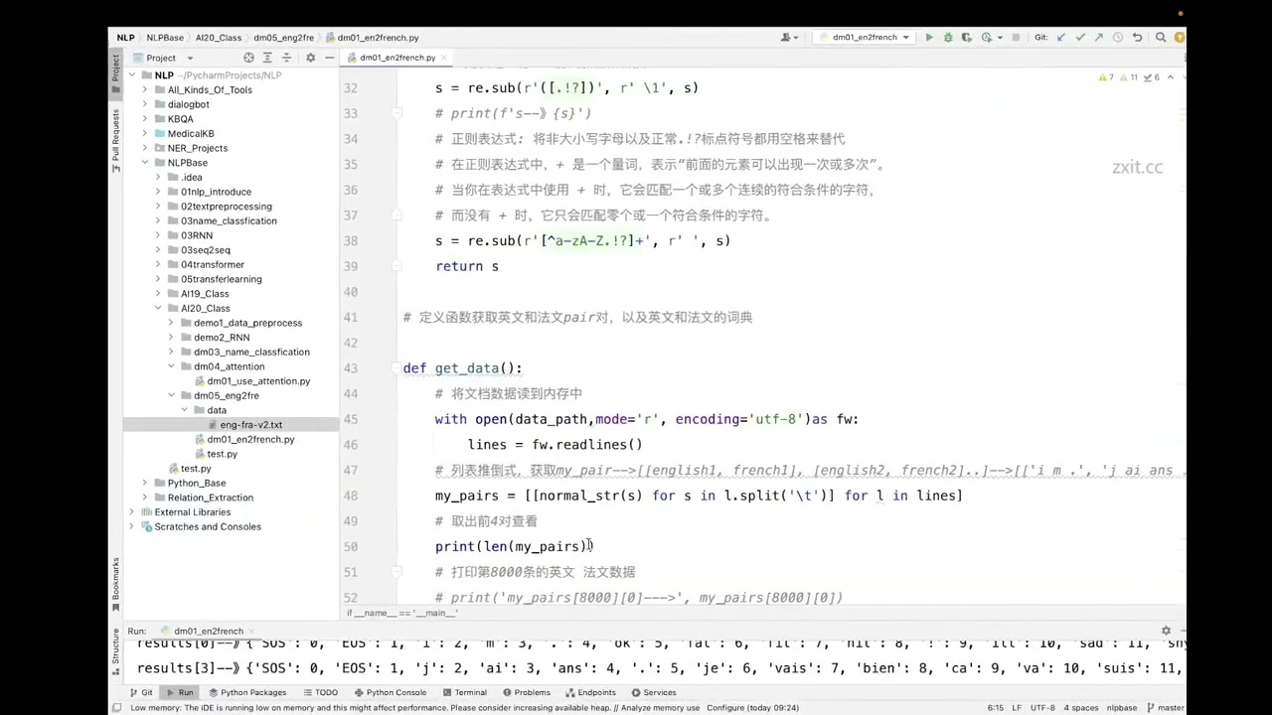Viewport: 1272px width, 715px height.
Task: Show Git history clock icon
Action: 1118,38
